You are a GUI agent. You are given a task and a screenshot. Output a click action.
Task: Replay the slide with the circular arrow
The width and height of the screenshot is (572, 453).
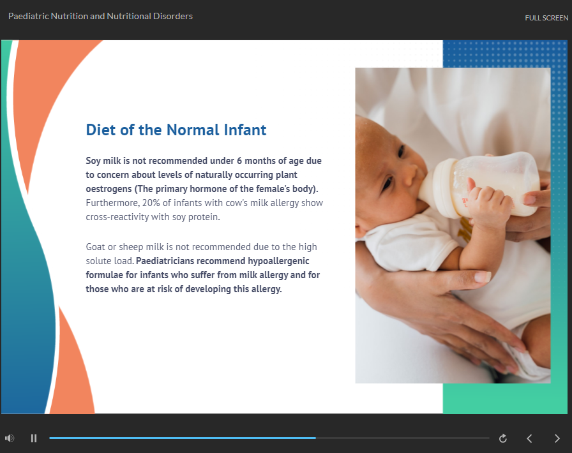click(x=502, y=438)
